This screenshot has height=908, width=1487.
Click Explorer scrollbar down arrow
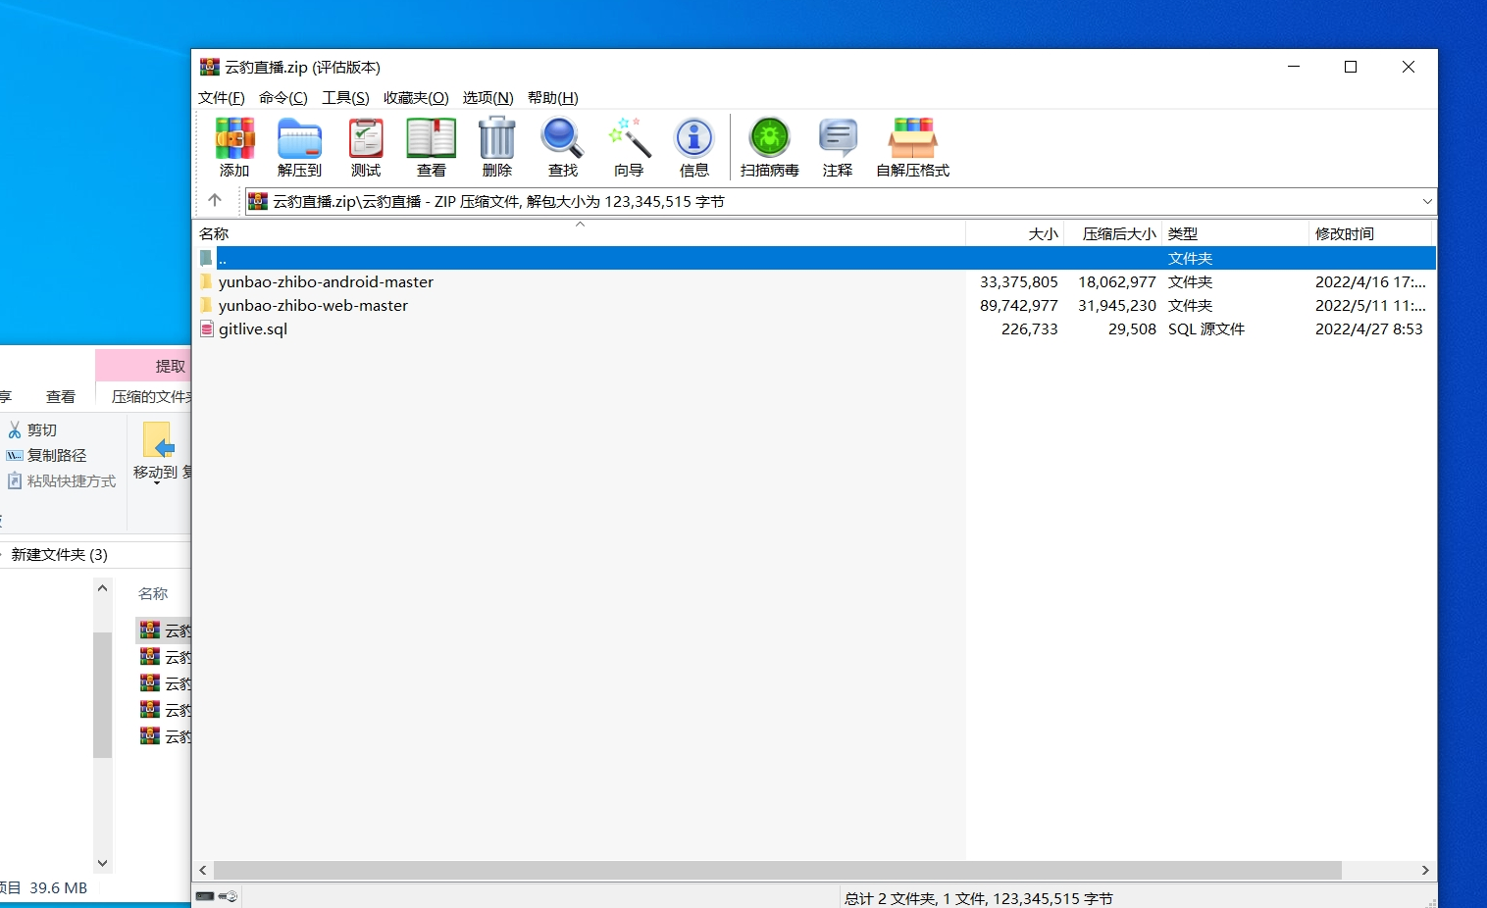(102, 863)
